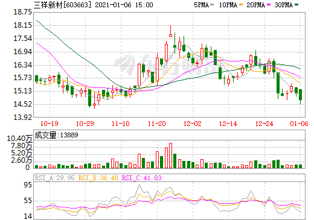Screen dimensions: 314x220
Task: Click the 20PMA magenta legend swatch
Action: coord(269,5)
